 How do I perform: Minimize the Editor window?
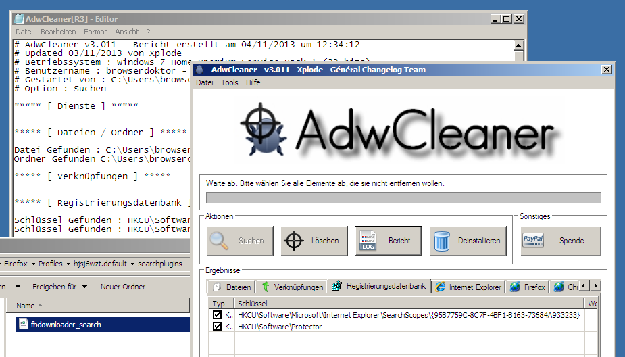click(x=495, y=19)
